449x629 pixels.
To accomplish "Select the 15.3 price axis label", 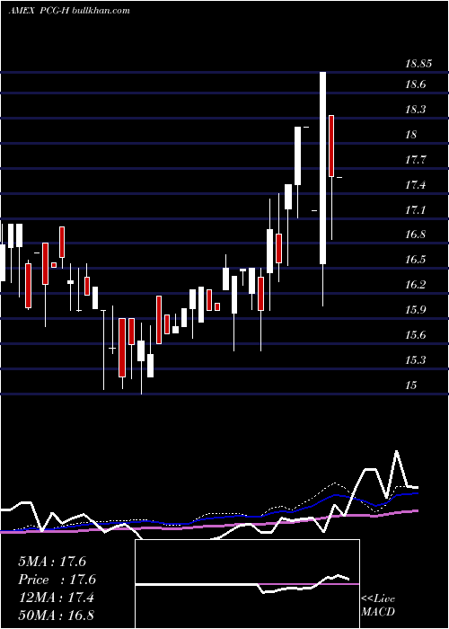I will tap(415, 359).
